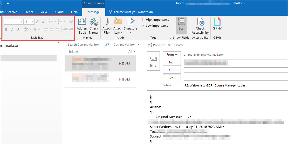Click the Bcc recipient field

236,78
